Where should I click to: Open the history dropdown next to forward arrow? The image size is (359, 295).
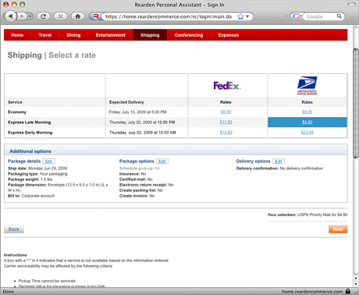30,16
